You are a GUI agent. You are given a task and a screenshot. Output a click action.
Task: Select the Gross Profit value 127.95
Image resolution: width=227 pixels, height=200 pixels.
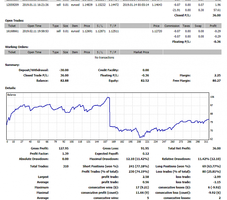click(64, 149)
